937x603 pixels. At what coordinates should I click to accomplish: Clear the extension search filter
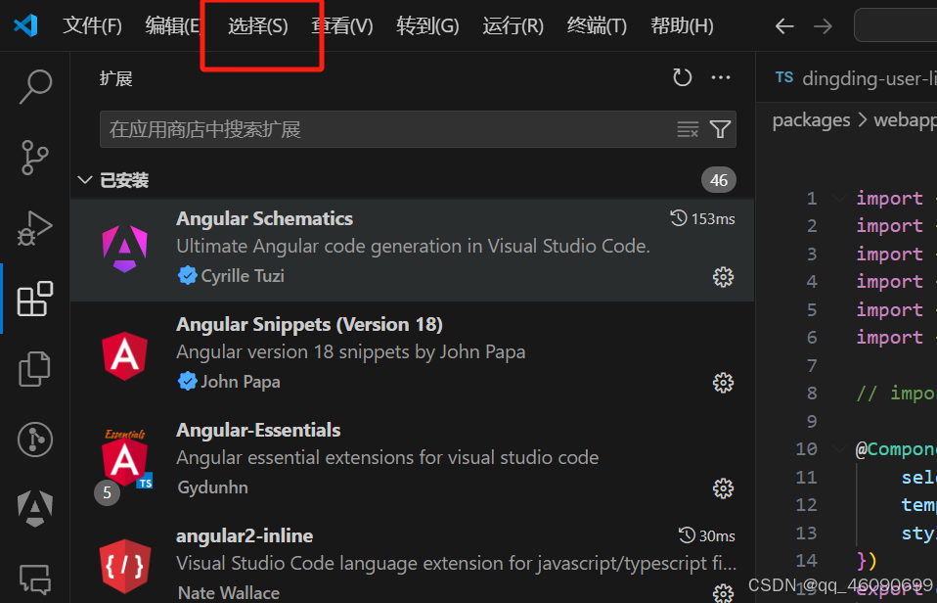(688, 128)
